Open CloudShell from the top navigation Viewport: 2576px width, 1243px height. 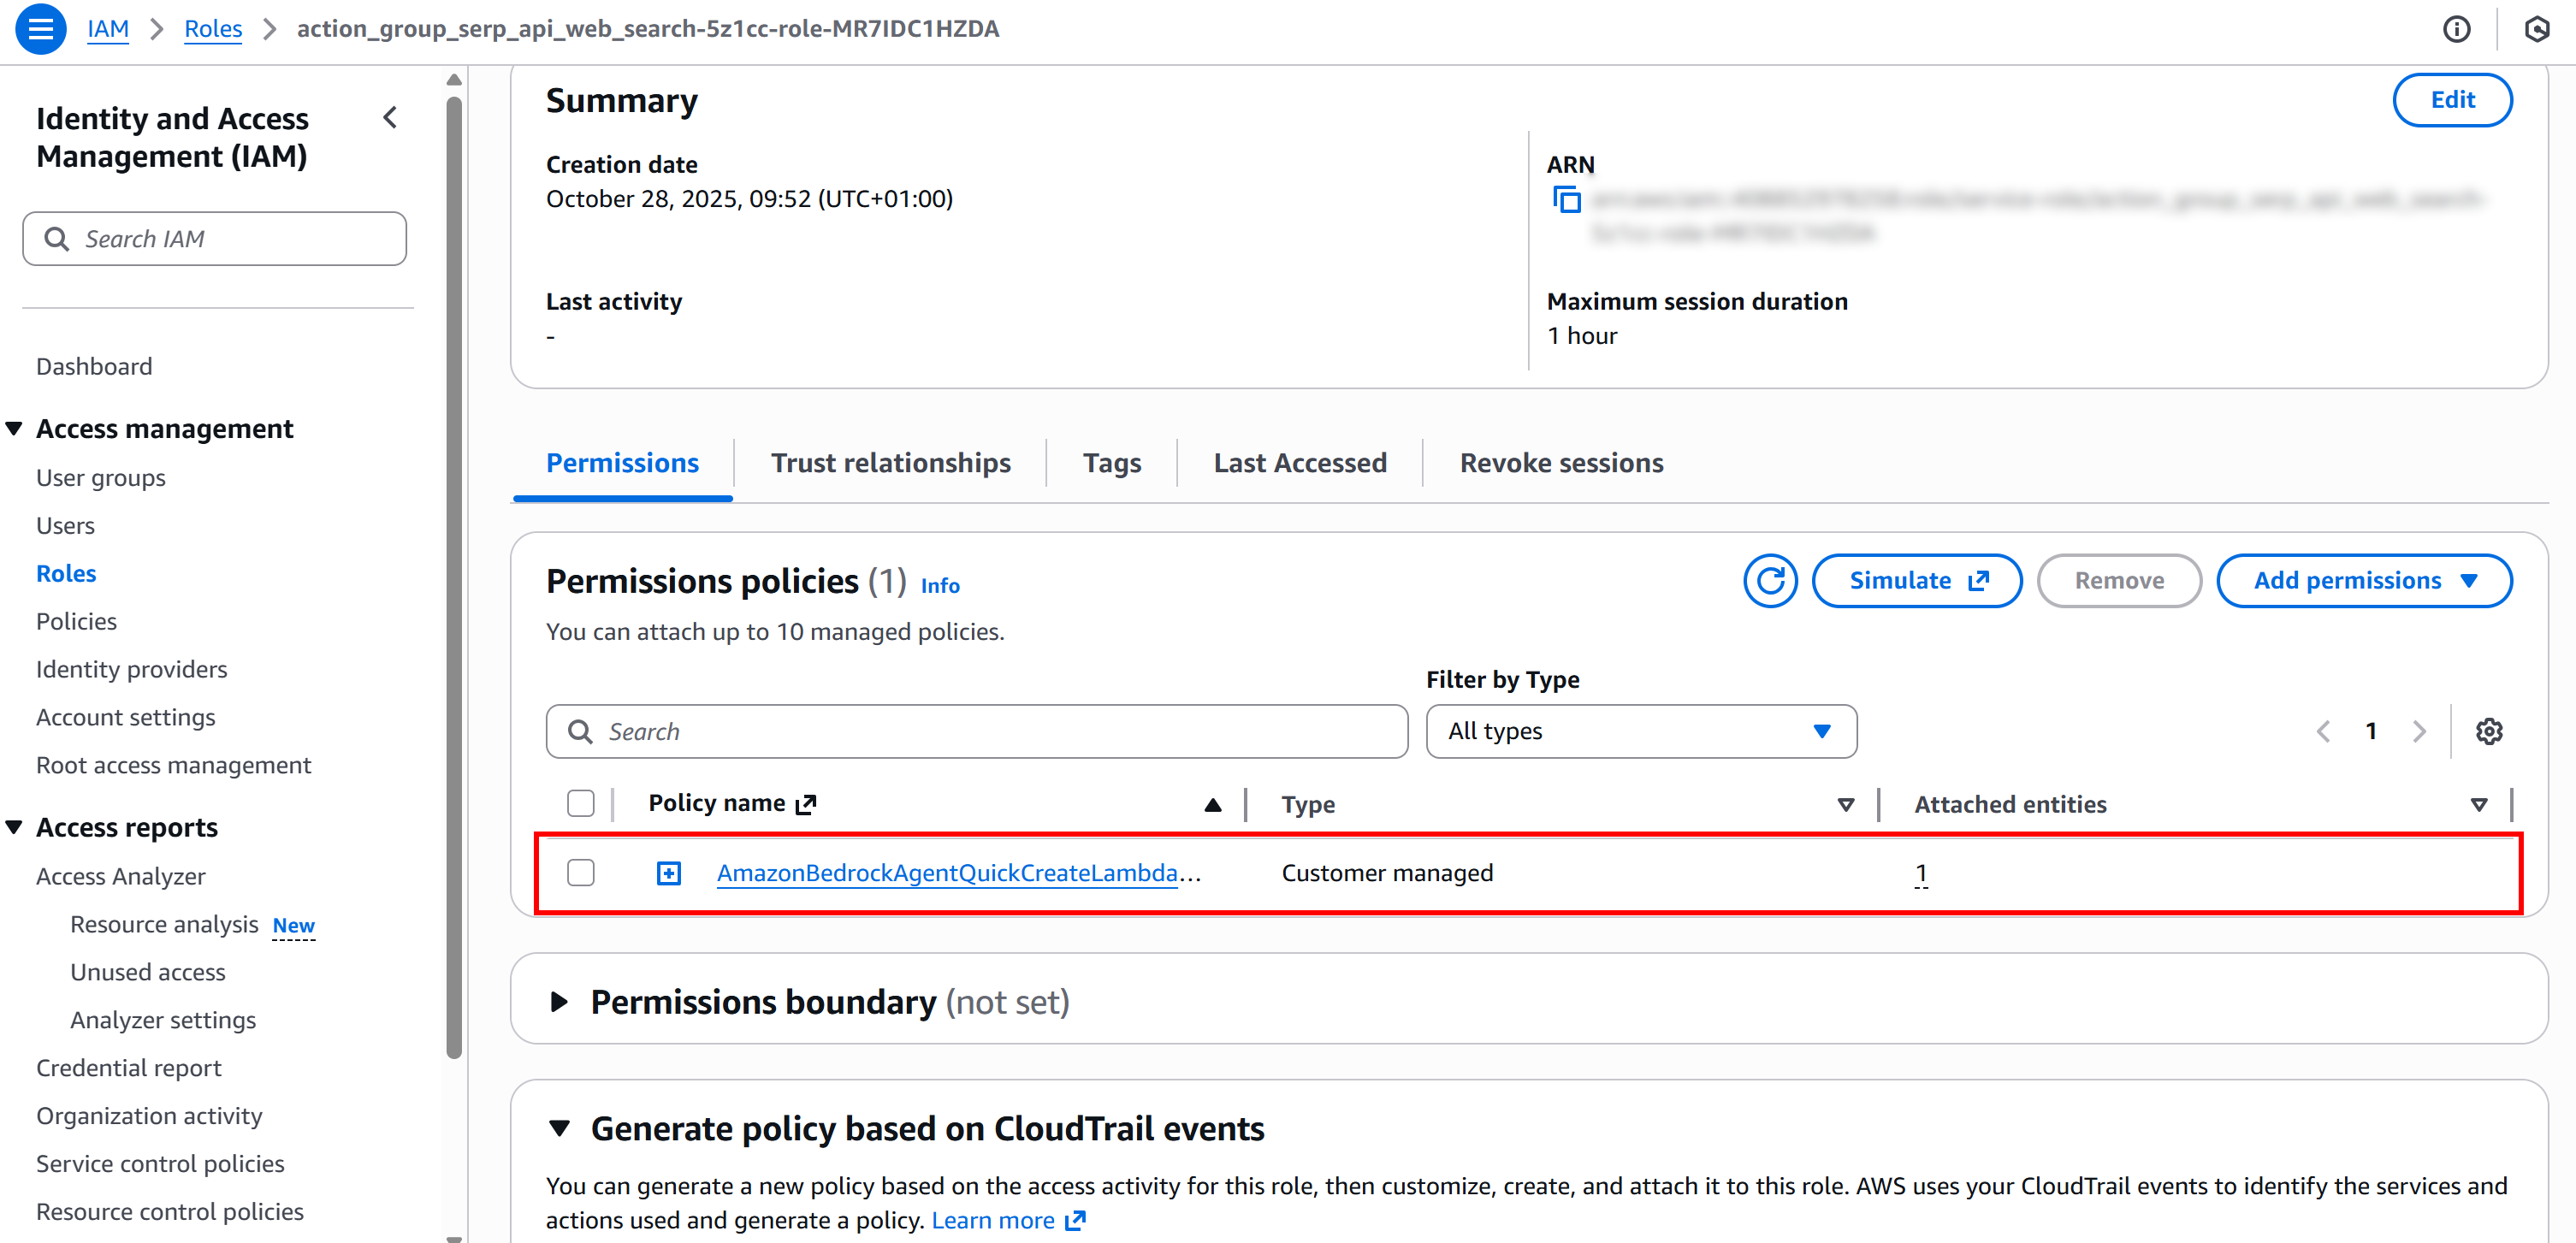pyautogui.click(x=2537, y=29)
